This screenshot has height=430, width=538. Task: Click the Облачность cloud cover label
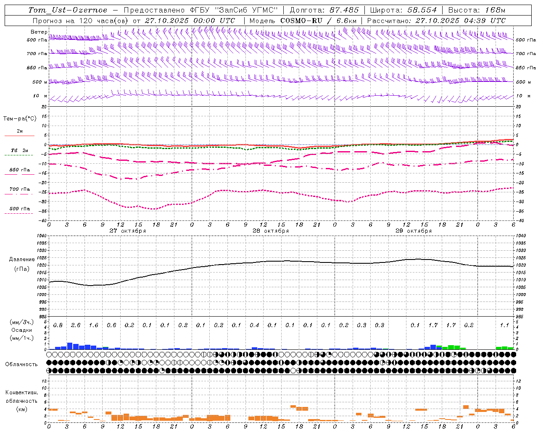pos(21,364)
